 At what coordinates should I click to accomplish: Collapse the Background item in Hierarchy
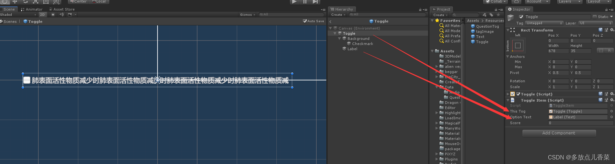point(339,39)
